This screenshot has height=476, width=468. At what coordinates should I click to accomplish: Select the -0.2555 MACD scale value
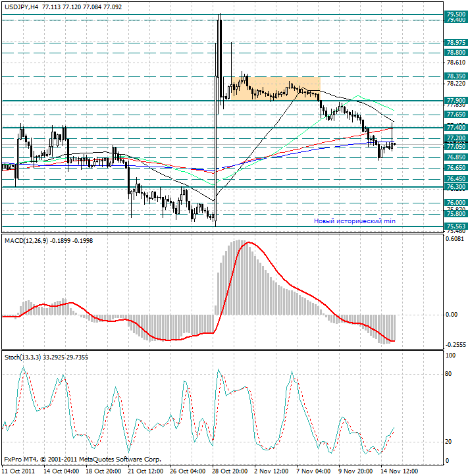[455, 345]
